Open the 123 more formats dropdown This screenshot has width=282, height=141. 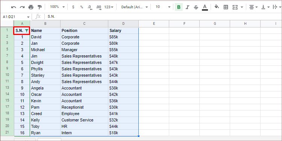[x=109, y=7]
